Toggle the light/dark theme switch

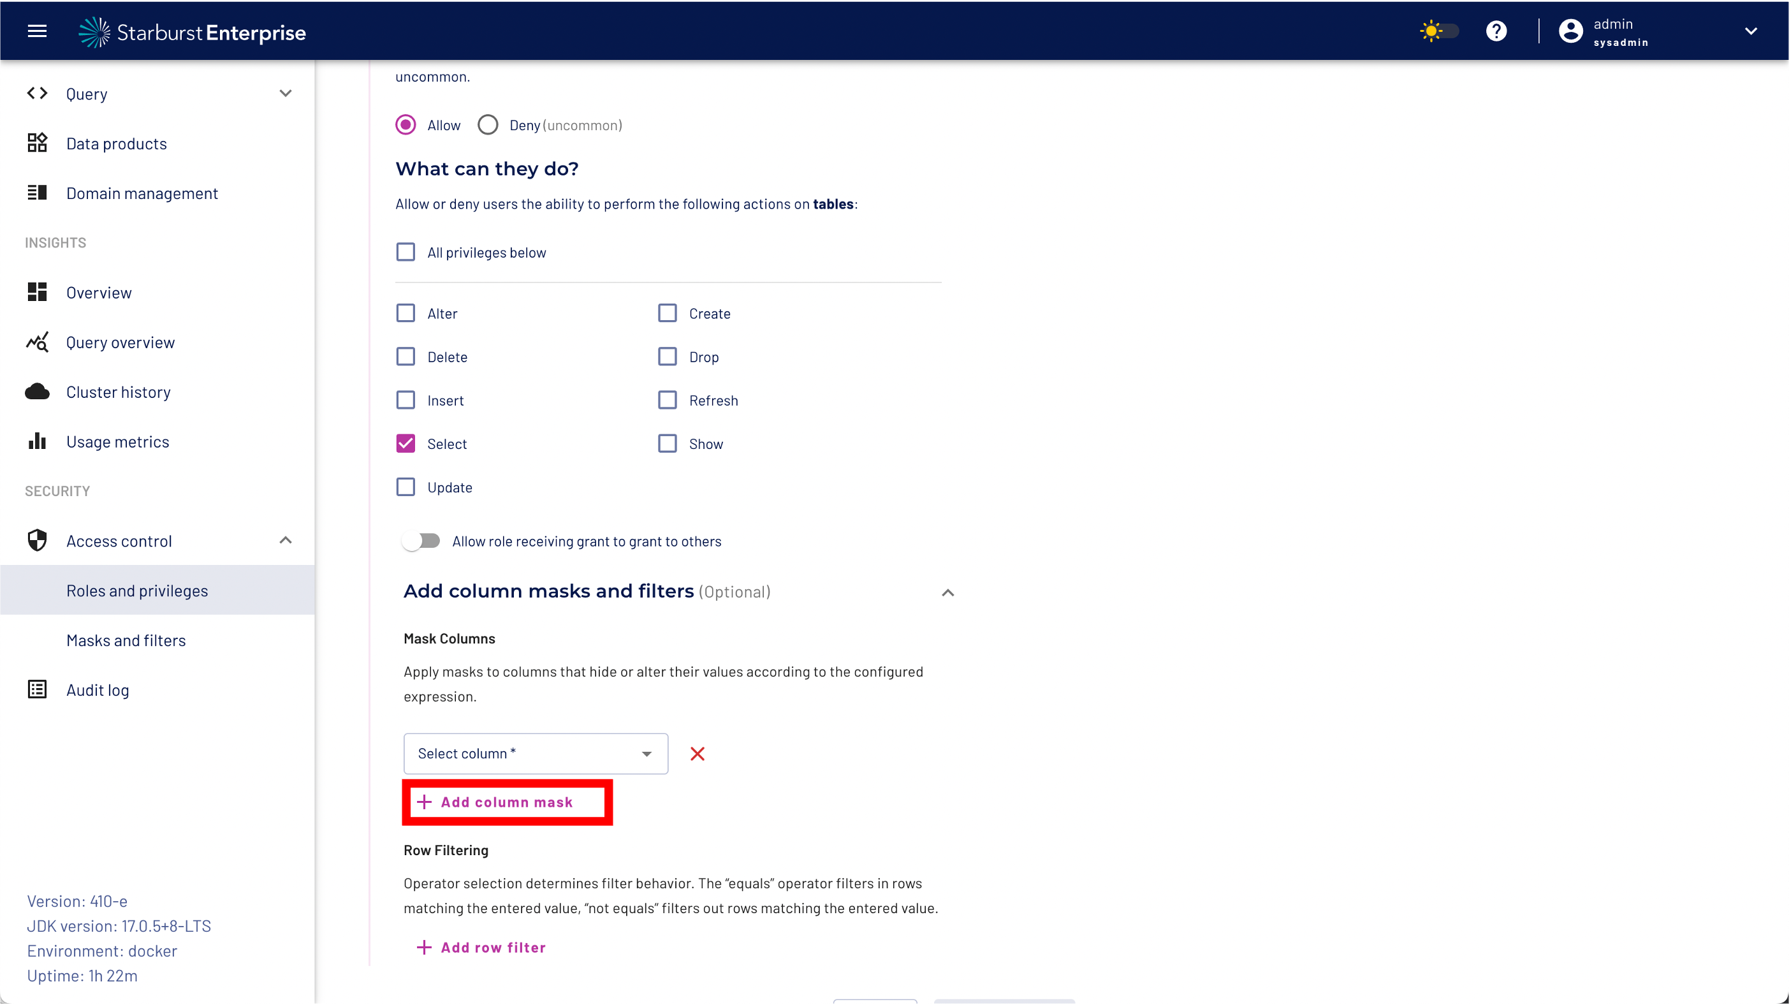[x=1438, y=31]
